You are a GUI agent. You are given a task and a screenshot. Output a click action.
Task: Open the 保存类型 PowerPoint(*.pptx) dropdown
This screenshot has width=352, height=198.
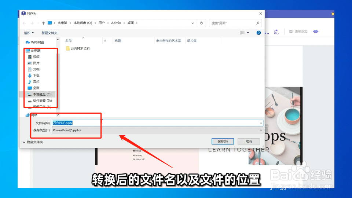pyautogui.click(x=157, y=130)
